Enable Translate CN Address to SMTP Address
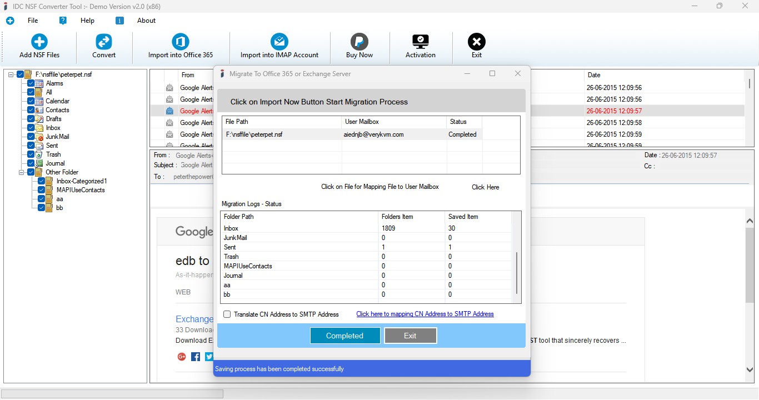This screenshot has width=759, height=400. (x=227, y=314)
